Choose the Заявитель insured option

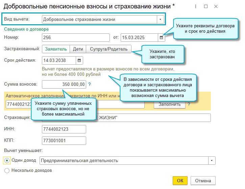tap(56, 49)
